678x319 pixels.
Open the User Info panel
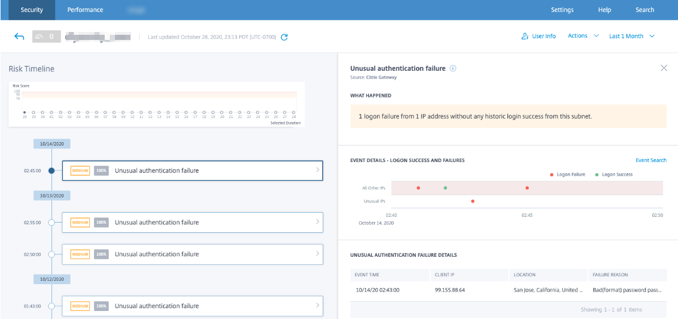[x=538, y=36]
